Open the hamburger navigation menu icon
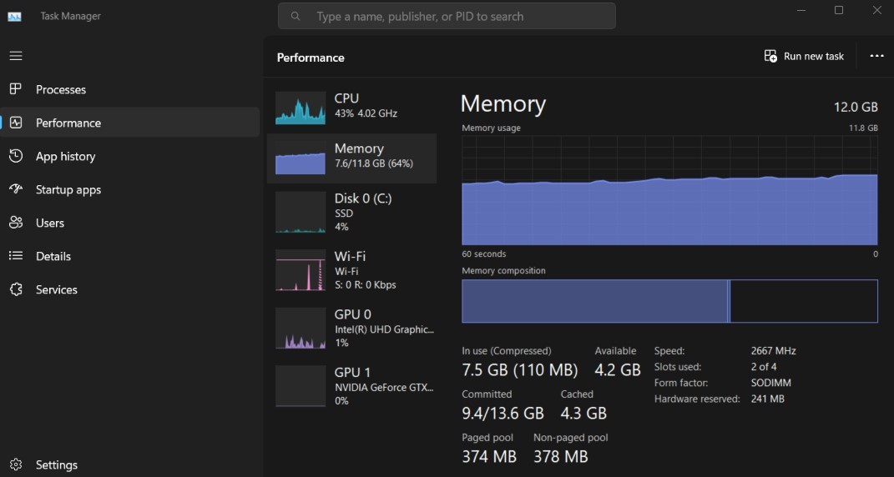This screenshot has height=477, width=894. 16,56
